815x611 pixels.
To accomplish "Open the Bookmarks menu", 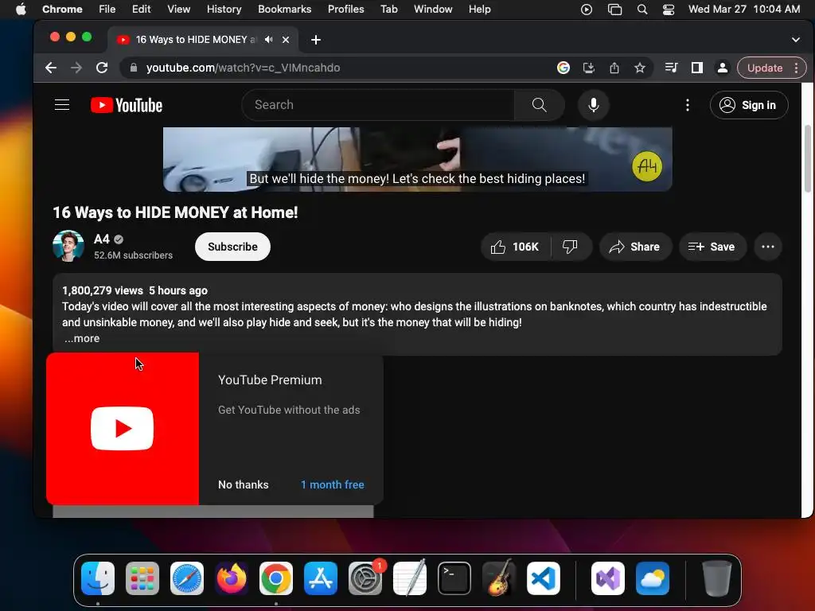I will point(284,9).
